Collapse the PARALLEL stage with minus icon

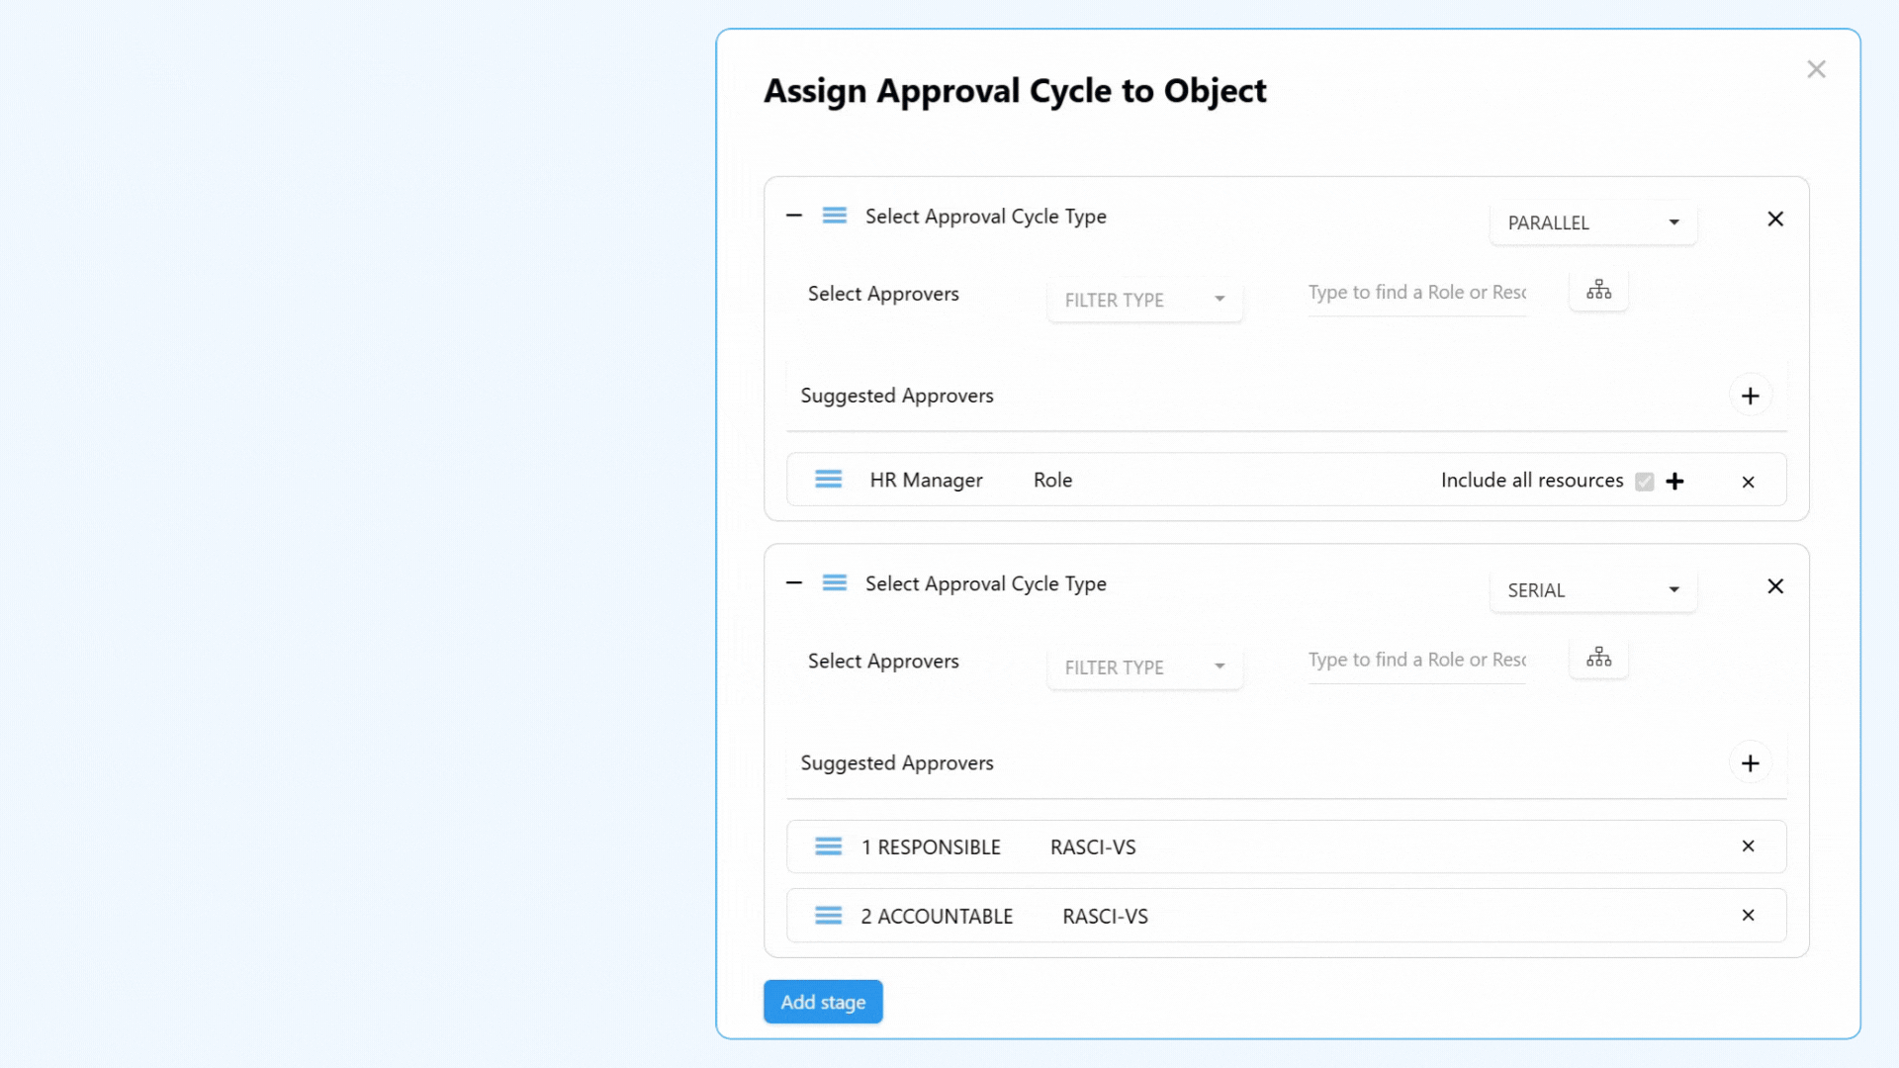click(x=793, y=216)
